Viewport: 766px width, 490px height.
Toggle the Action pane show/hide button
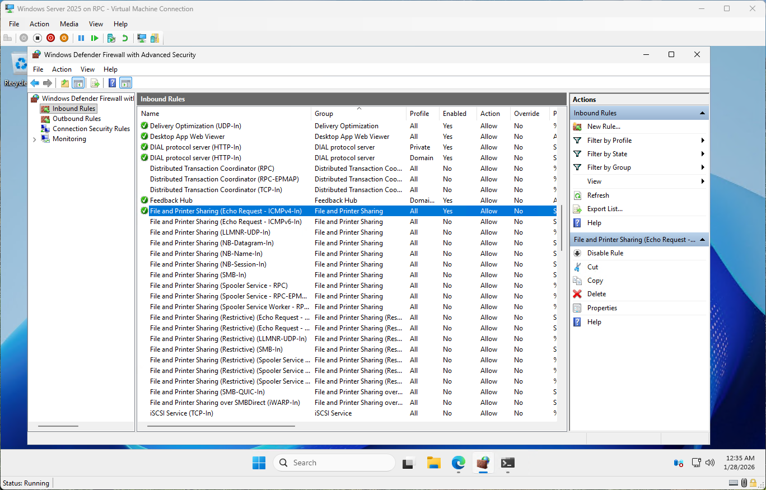pos(126,83)
